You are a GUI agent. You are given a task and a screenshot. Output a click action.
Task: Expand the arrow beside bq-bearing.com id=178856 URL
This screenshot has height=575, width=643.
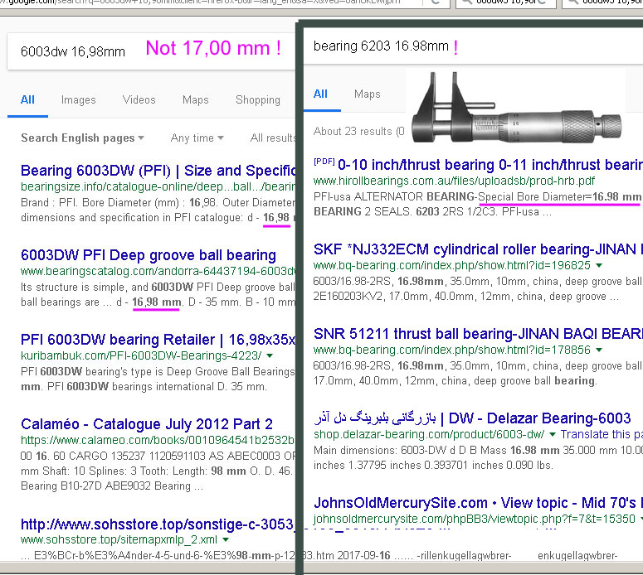(x=599, y=350)
